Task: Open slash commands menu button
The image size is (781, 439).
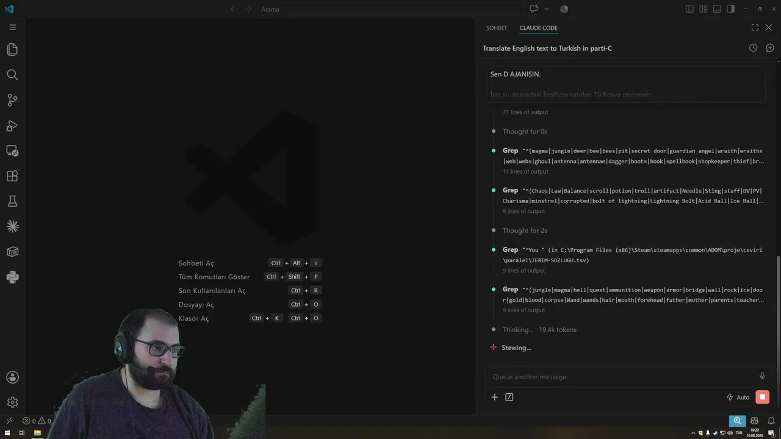Action: point(509,398)
